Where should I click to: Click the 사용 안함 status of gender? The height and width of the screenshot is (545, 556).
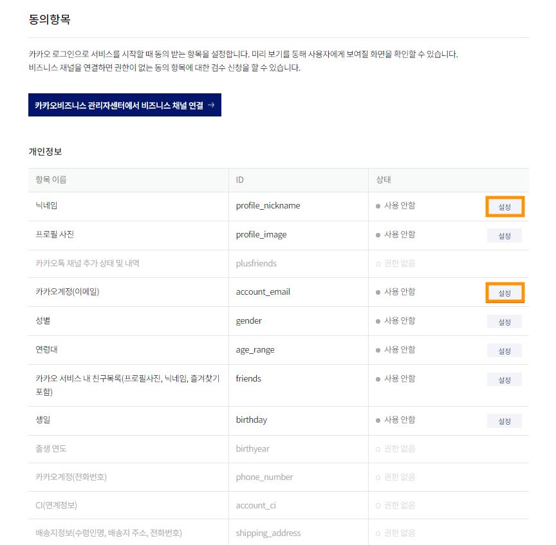[x=395, y=320]
